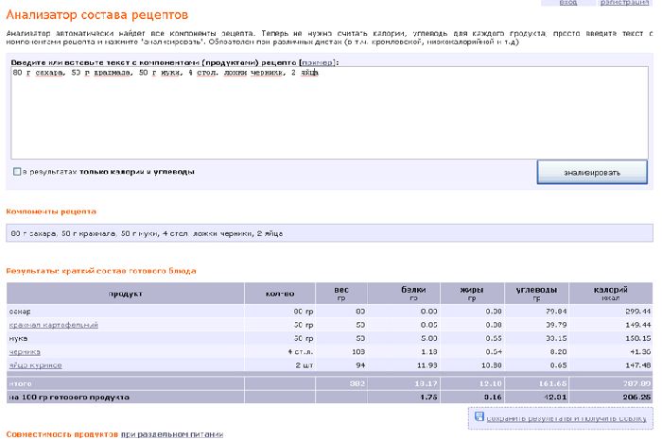This screenshot has height=440, width=662.
Task: Click the save results disk icon
Action: (x=477, y=415)
